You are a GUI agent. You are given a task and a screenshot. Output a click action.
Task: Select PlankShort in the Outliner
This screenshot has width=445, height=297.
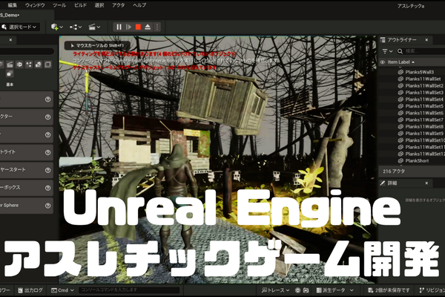[417, 160]
